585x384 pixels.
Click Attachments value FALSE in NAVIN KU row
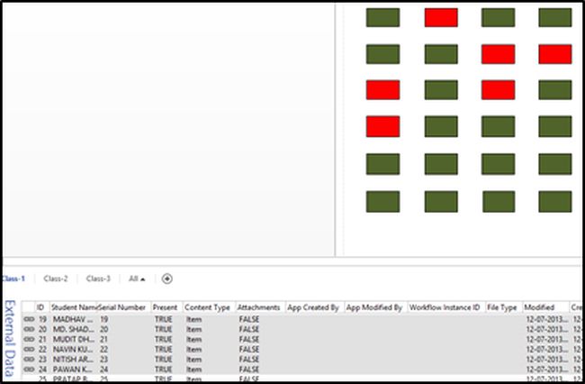[x=248, y=349]
